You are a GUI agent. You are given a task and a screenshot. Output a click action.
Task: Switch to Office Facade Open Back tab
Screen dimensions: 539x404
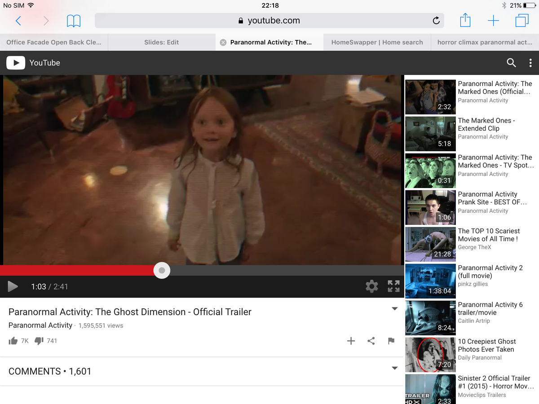[54, 42]
